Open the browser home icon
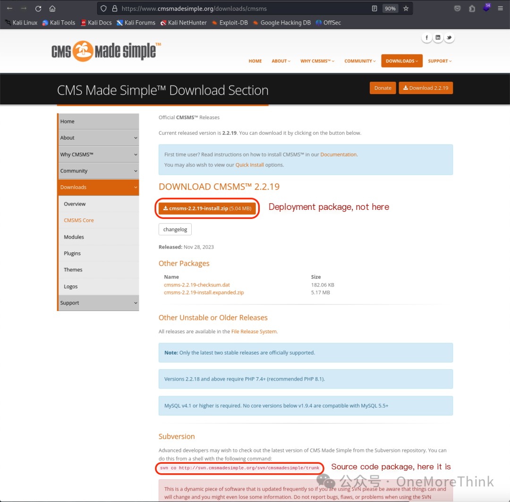The width and height of the screenshot is (510, 502). click(x=52, y=9)
